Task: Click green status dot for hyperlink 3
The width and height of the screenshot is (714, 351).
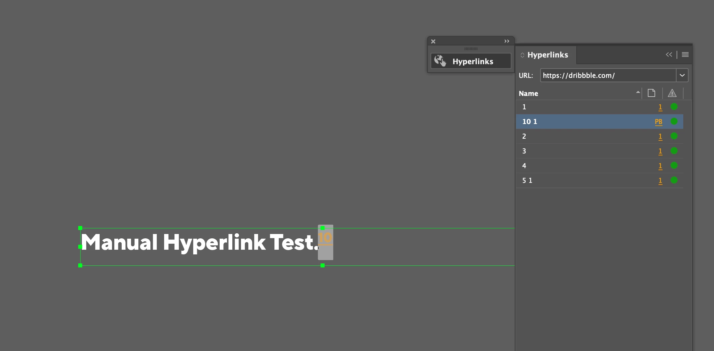Action: click(674, 151)
